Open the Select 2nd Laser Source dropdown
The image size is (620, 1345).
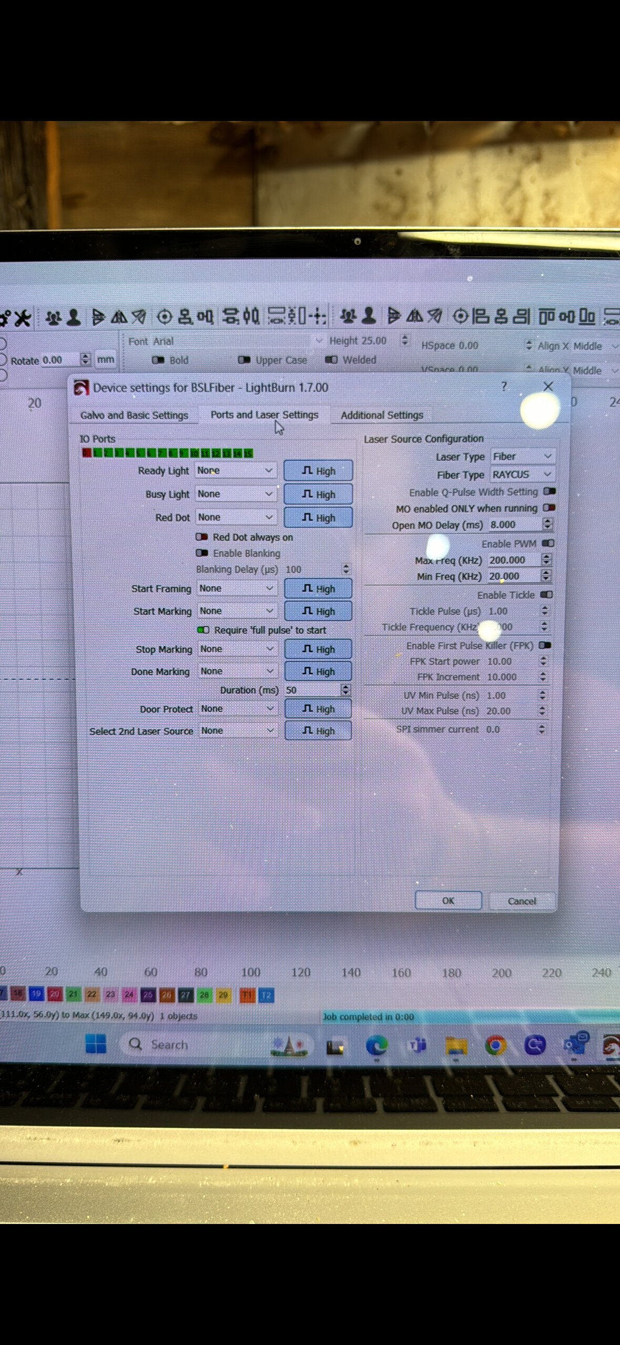(238, 730)
